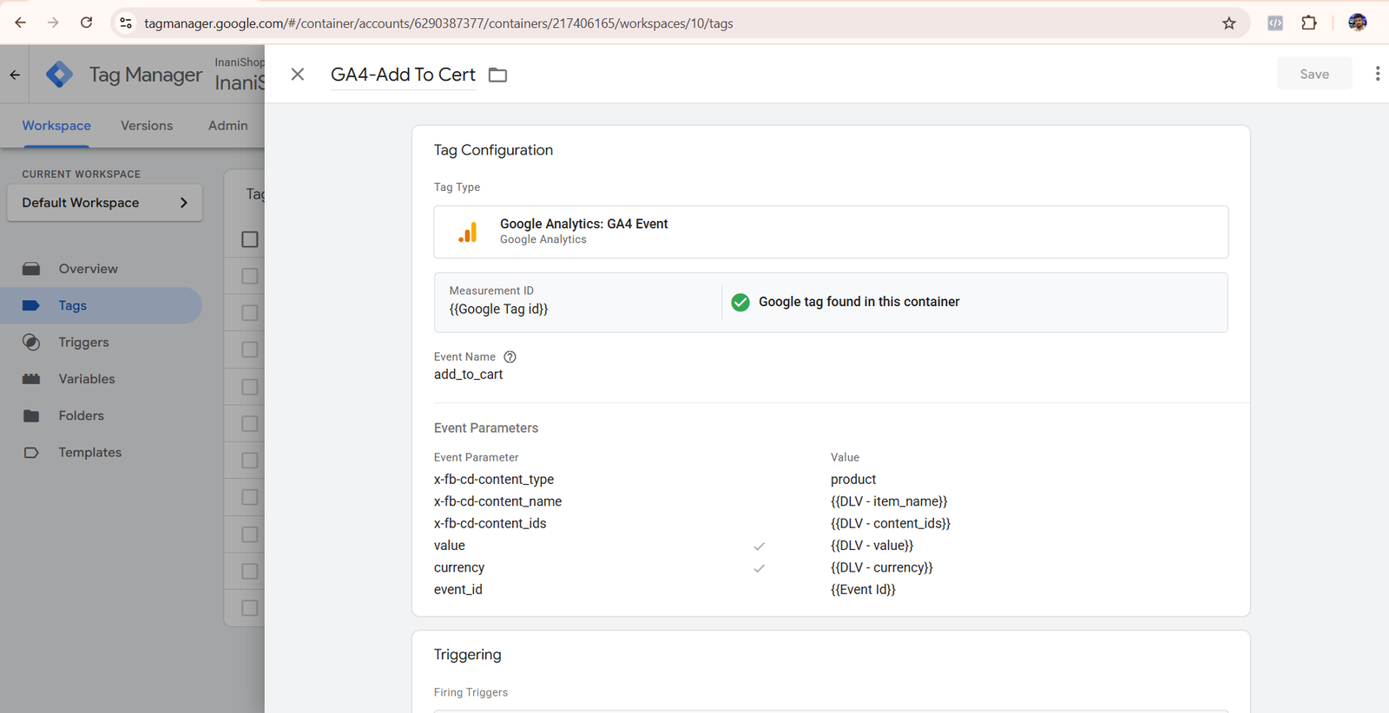The height and width of the screenshot is (713, 1389).
Task: Select the Google Analytics: GA4 Event tag type
Action: 831,232
